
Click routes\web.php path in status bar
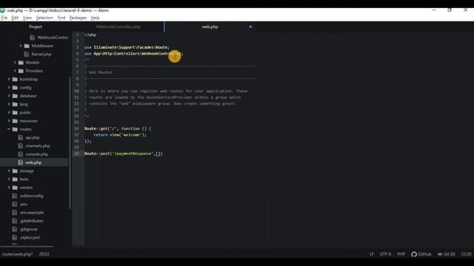click(17, 254)
